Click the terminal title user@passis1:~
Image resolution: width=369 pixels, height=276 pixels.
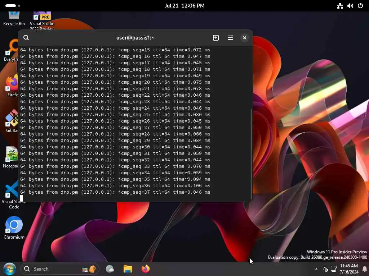(x=135, y=38)
